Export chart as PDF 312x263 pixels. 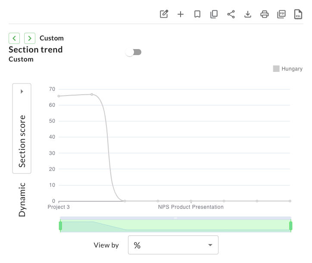(281, 14)
